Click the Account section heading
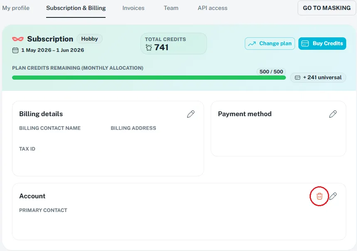This screenshot has width=357, height=251. (32, 196)
